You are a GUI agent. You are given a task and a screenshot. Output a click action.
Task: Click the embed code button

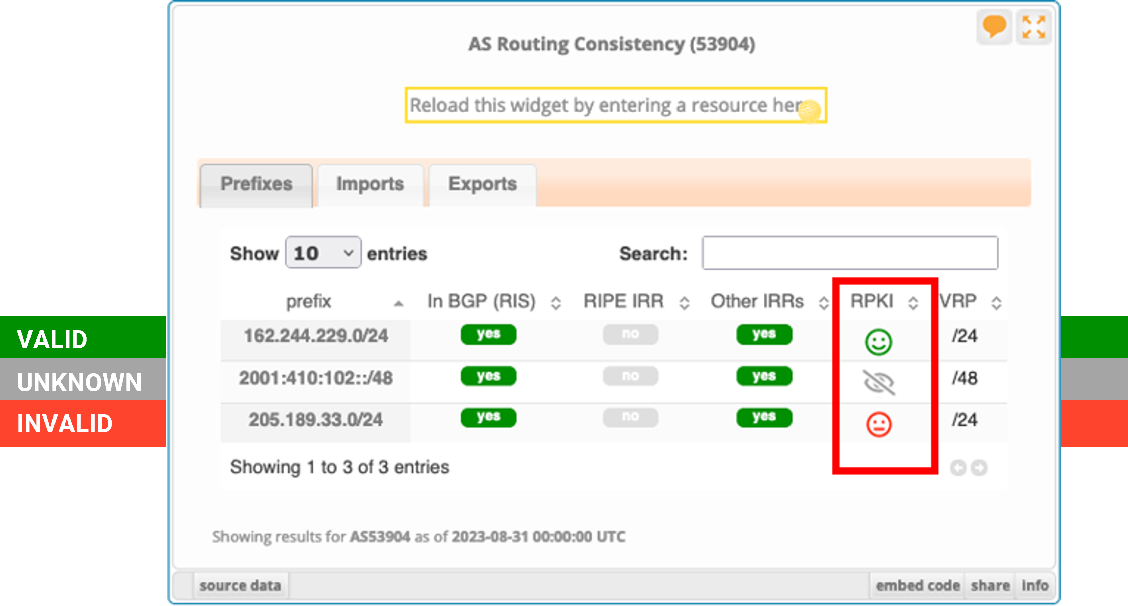pos(918,585)
